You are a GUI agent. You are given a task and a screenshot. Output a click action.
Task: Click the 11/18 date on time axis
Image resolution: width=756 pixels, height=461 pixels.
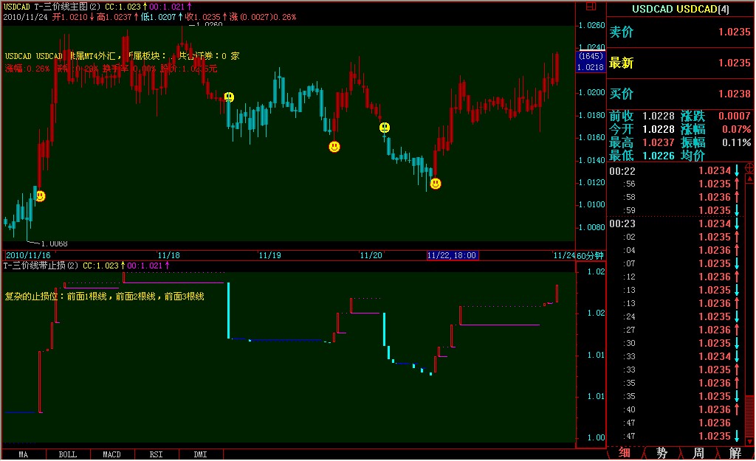click(169, 255)
